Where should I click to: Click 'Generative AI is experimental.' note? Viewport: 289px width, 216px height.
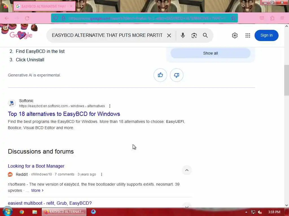tap(34, 75)
